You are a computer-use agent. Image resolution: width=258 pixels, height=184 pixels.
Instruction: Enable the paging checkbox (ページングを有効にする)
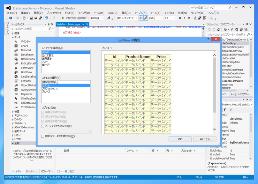[x=43, y=126]
